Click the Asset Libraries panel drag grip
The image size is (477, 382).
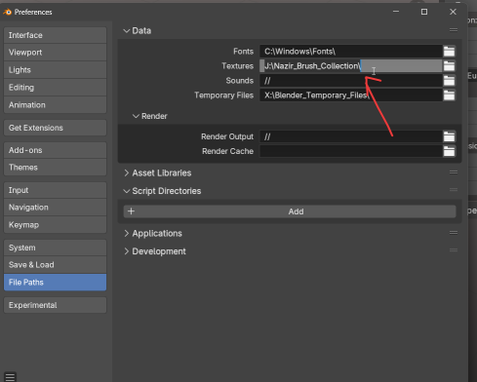point(454,172)
